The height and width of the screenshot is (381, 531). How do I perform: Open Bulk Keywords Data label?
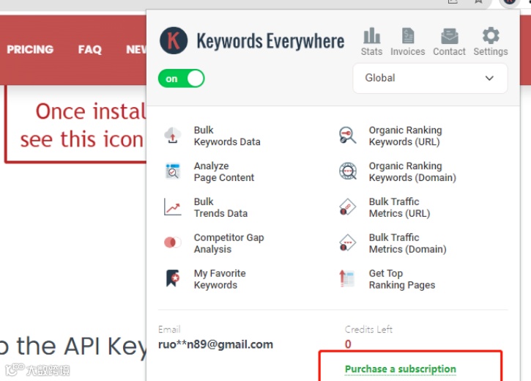(227, 136)
